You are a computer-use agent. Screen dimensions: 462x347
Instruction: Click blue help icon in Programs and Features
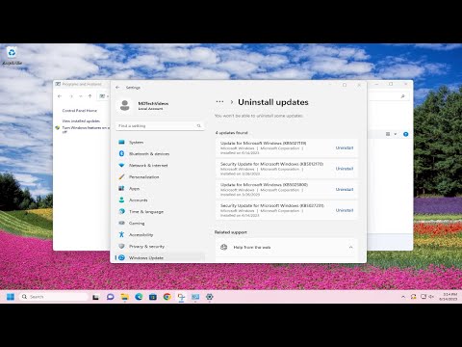click(x=405, y=134)
